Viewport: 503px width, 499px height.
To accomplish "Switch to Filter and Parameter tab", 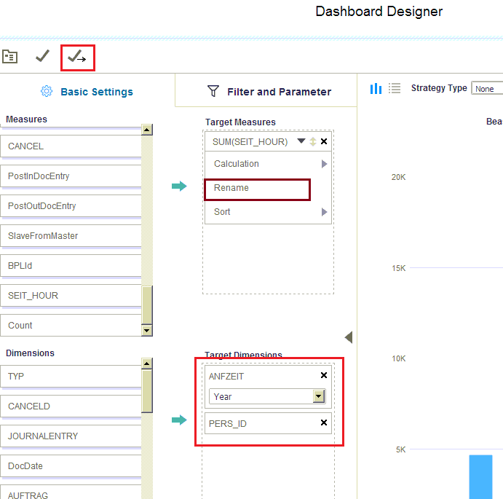I will (269, 92).
